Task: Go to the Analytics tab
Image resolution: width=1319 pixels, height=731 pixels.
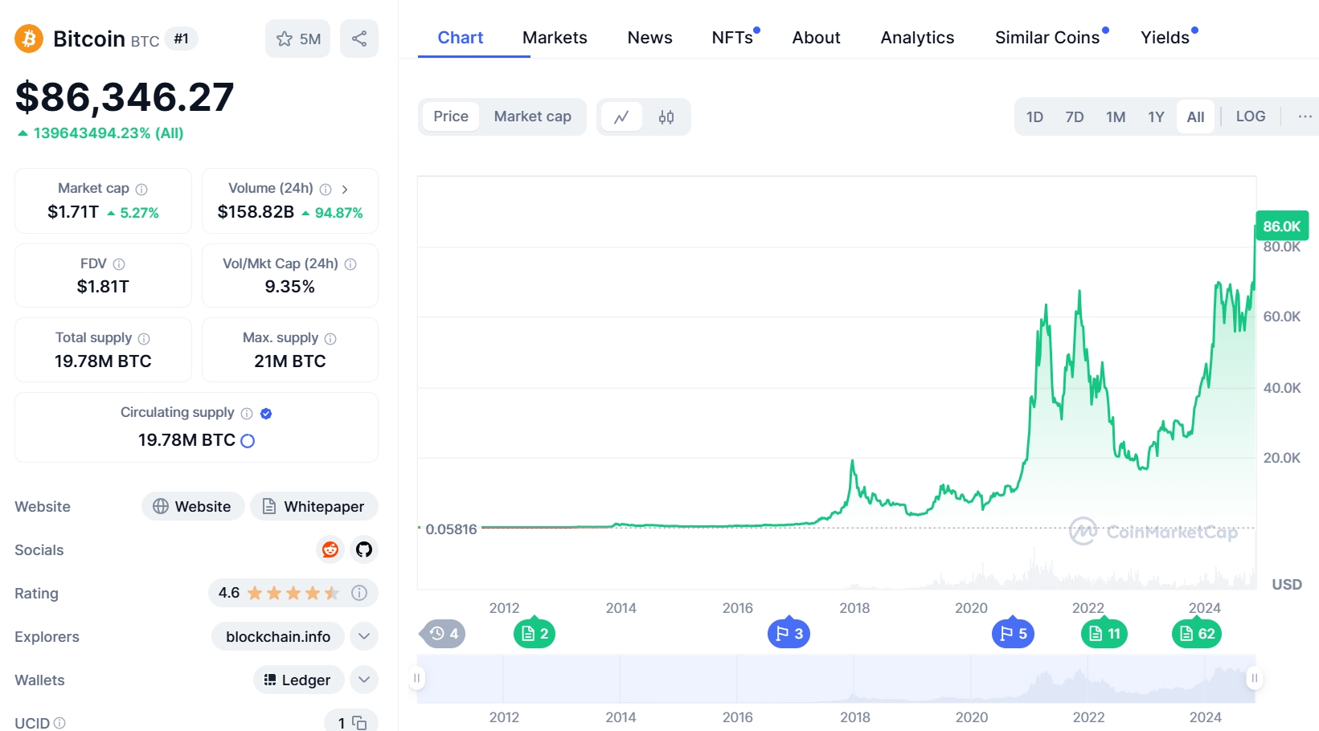Action: pos(917,38)
